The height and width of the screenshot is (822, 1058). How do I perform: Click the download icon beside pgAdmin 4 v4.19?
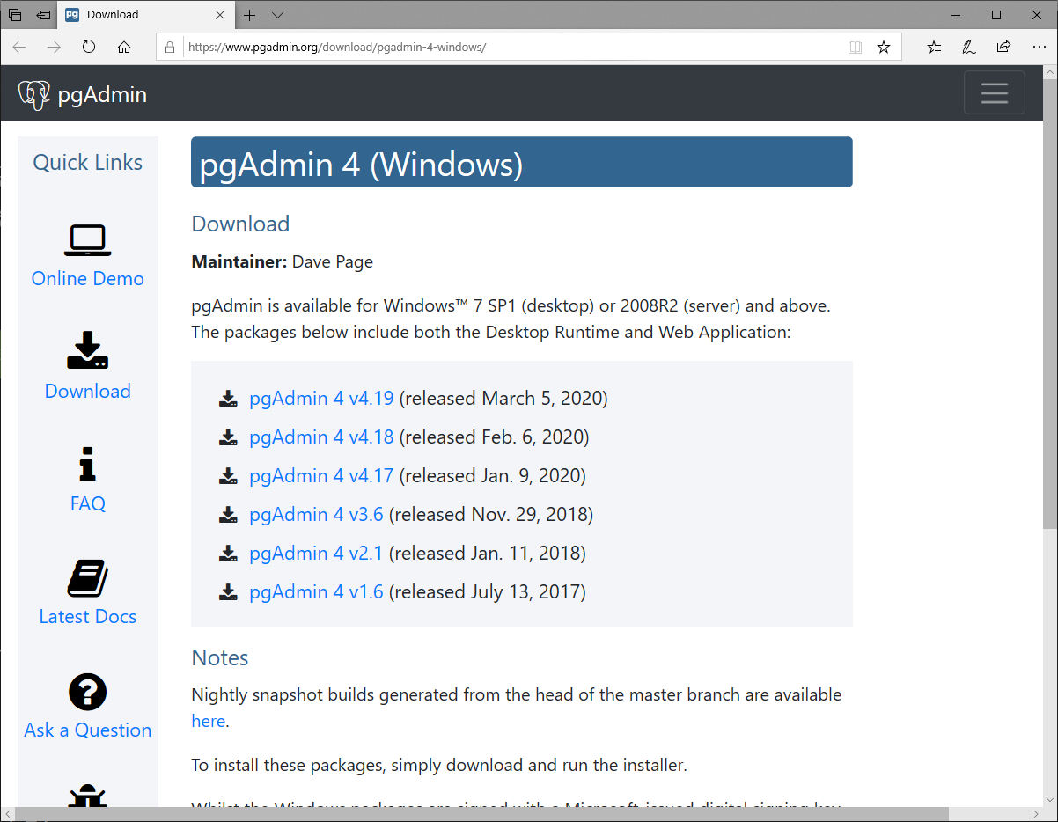pos(229,399)
